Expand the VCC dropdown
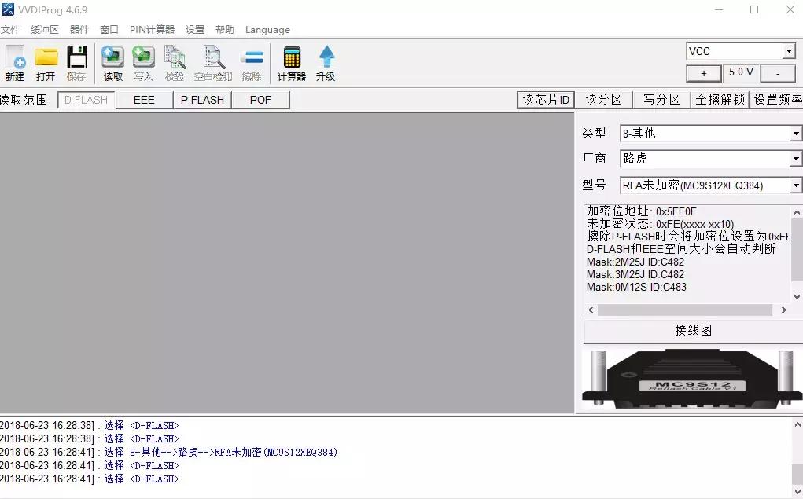Image resolution: width=803 pixels, height=499 pixels. tap(789, 50)
